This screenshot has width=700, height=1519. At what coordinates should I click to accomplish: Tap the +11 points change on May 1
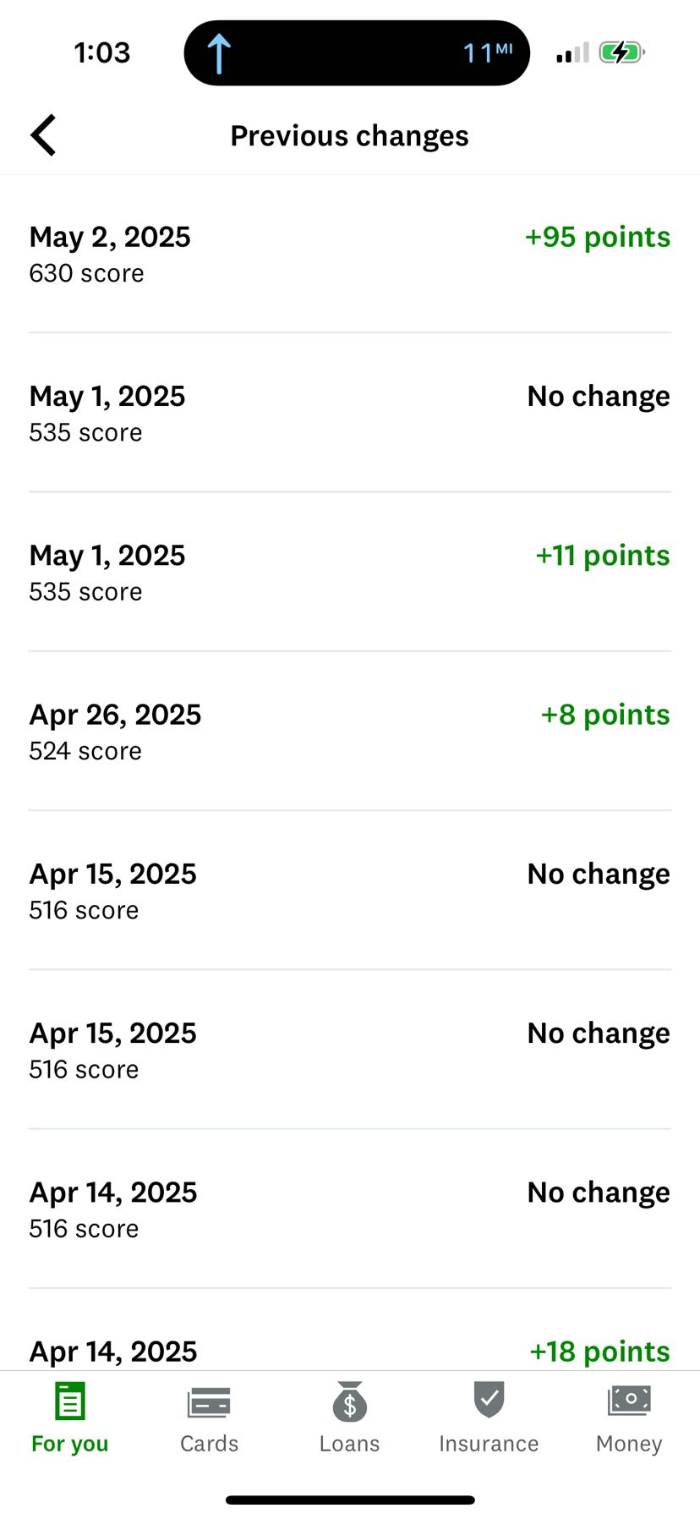602,556
